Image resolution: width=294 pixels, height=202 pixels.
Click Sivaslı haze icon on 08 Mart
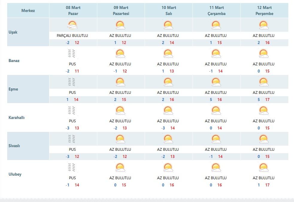point(72,139)
